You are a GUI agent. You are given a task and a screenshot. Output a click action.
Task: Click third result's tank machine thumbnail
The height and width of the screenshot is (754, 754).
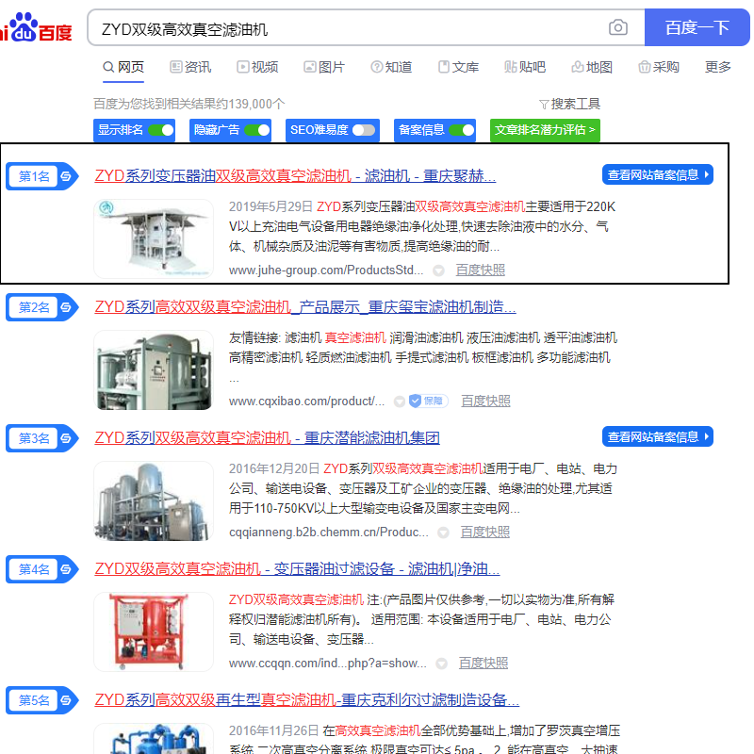pyautogui.click(x=154, y=501)
